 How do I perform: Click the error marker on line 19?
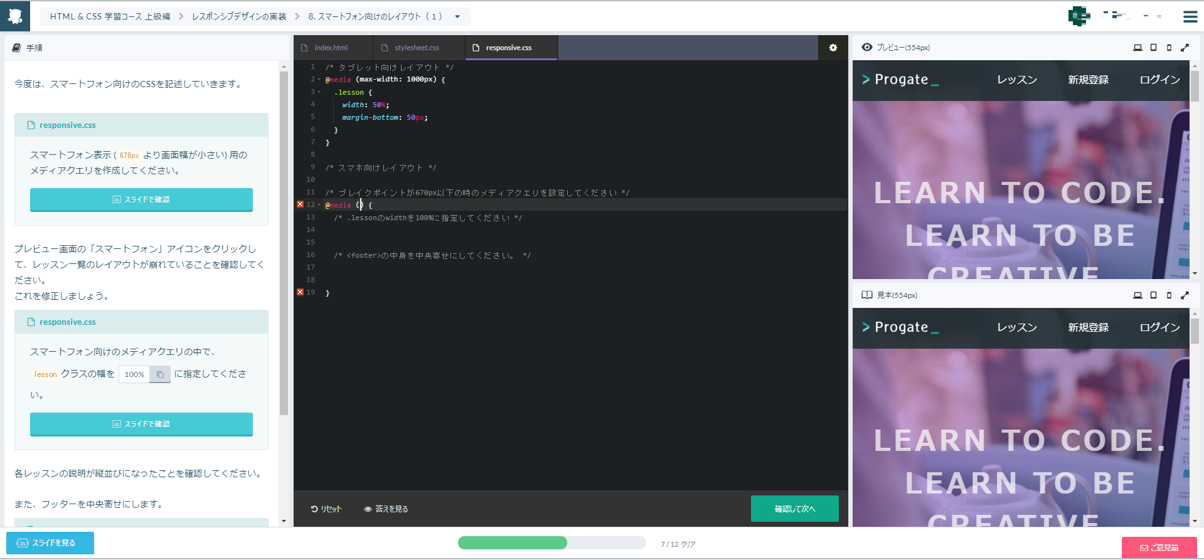point(300,292)
